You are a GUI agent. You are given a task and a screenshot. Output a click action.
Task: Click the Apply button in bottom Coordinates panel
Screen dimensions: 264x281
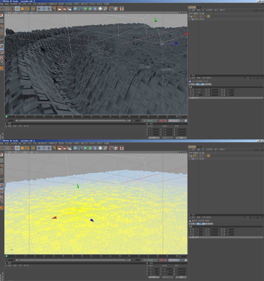[181, 277]
